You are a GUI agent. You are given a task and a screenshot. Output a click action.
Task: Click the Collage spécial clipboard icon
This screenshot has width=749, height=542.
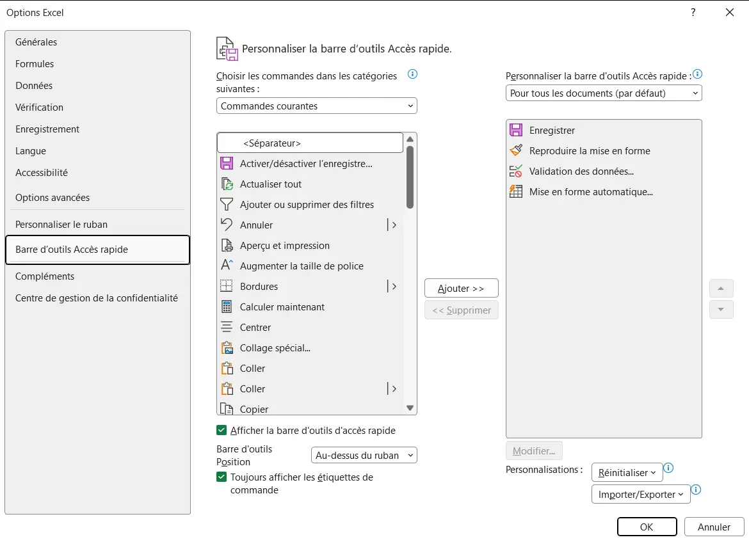[227, 347]
